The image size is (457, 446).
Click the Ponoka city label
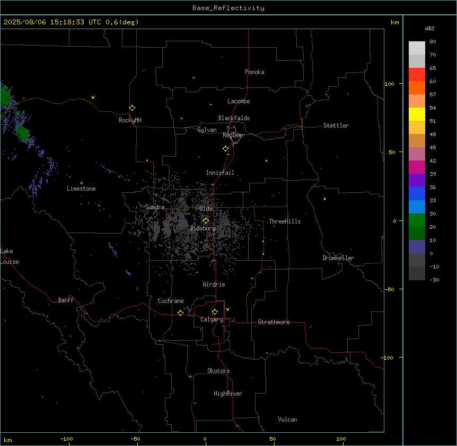point(254,72)
